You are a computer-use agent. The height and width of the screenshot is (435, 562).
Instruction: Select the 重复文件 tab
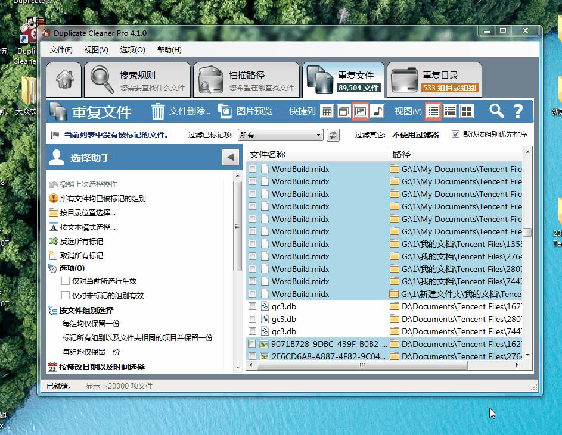(x=343, y=80)
